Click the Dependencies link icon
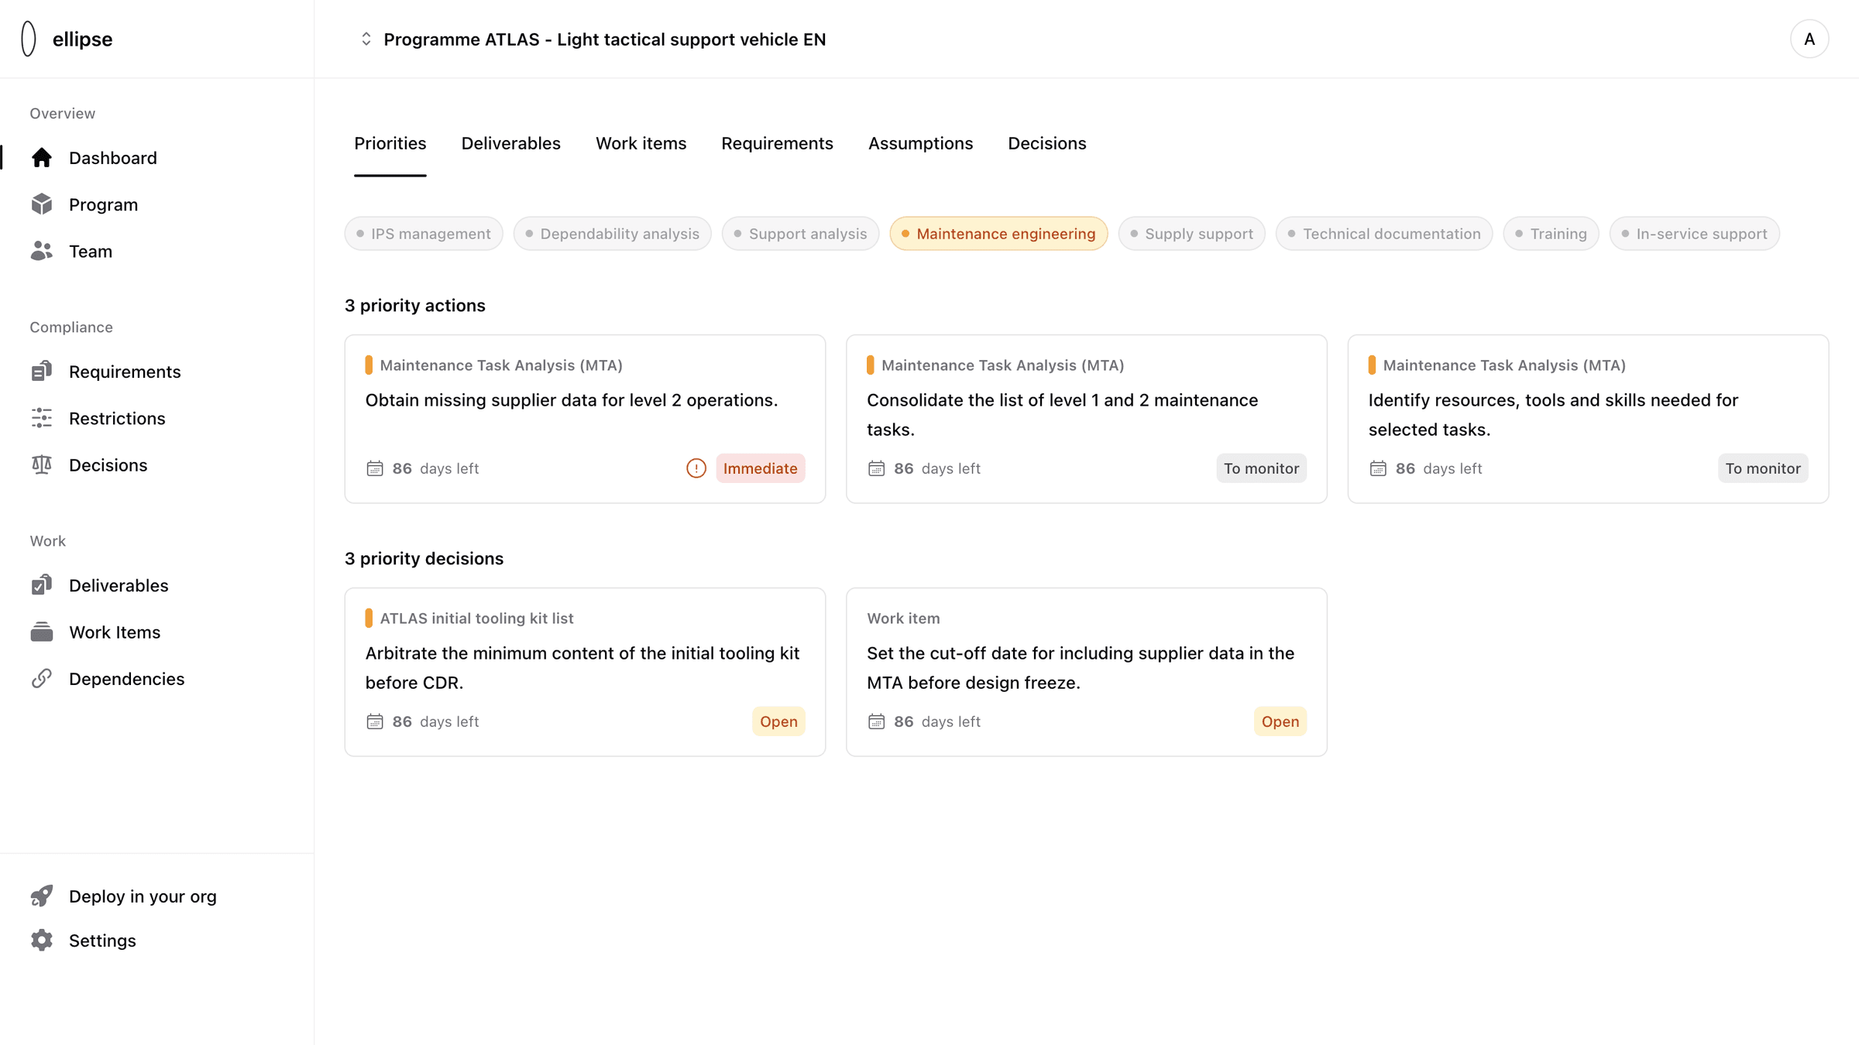 pyautogui.click(x=42, y=678)
